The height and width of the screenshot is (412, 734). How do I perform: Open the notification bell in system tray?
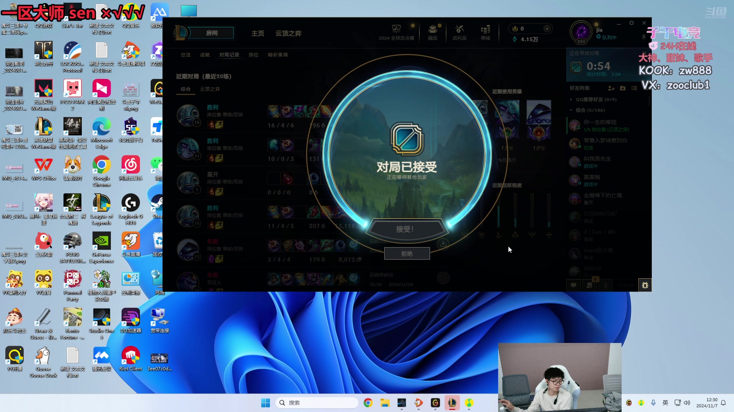(723, 403)
